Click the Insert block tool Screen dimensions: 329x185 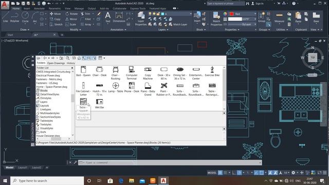(197, 17)
